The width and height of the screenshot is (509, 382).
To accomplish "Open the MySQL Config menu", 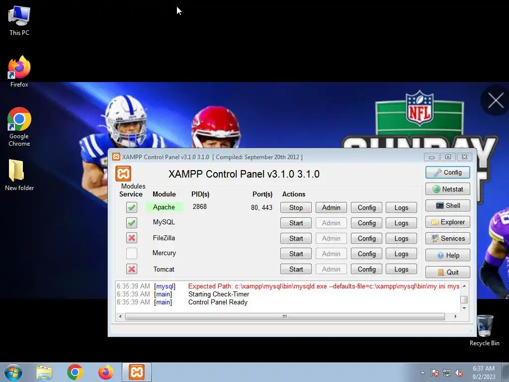I will 366,223.
